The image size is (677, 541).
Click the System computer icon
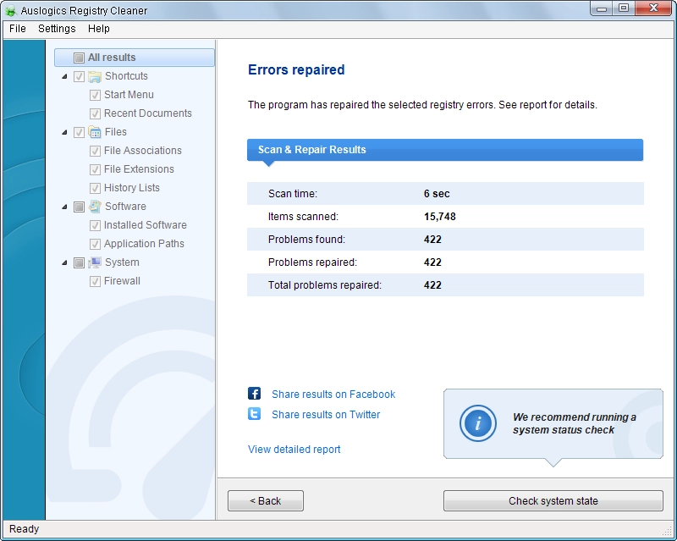pos(95,262)
